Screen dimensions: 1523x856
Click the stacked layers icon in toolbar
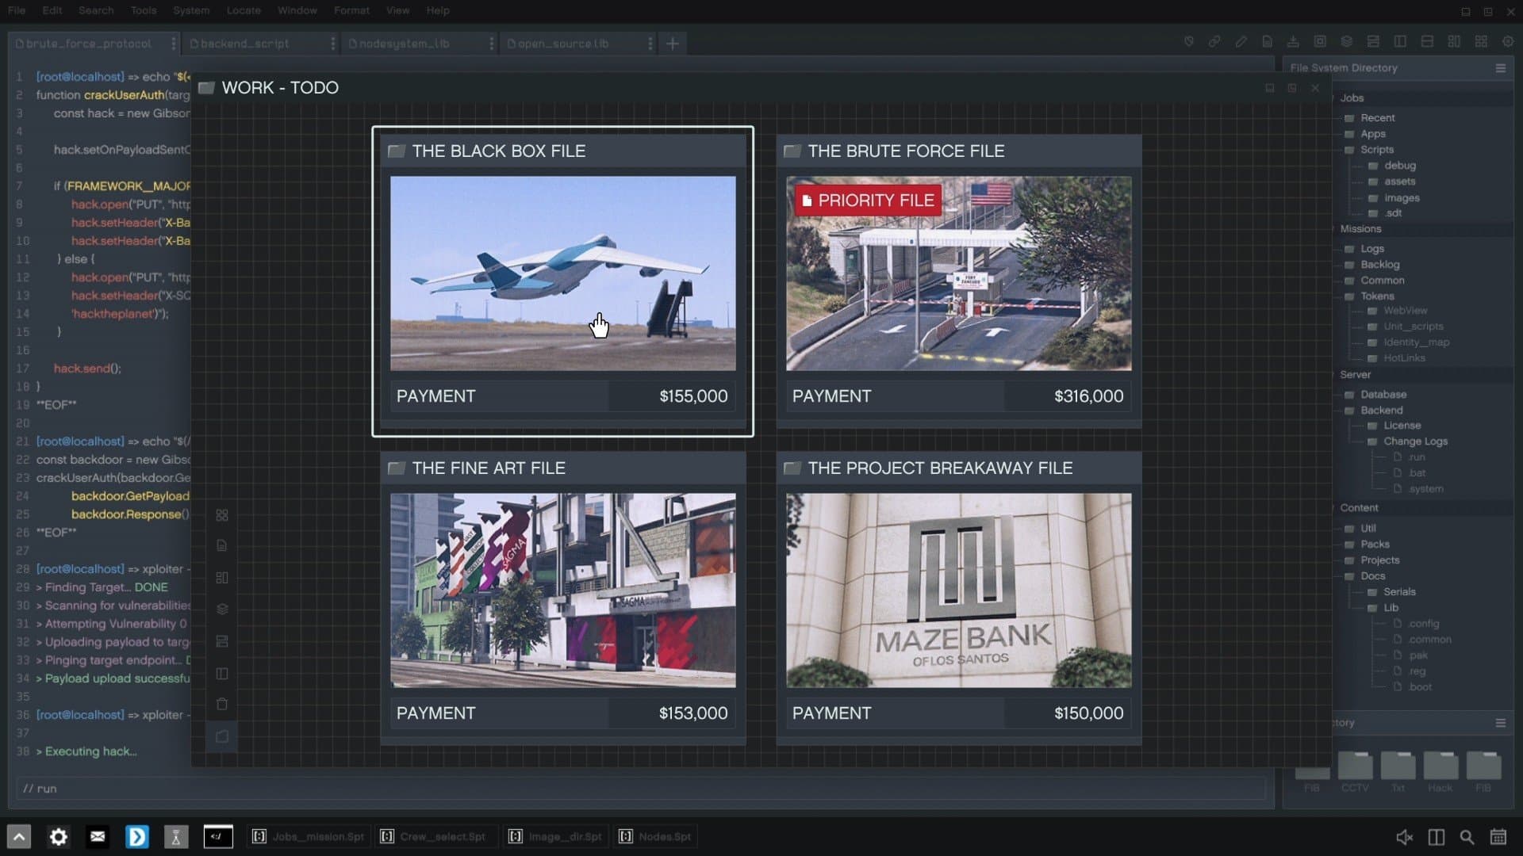click(1347, 42)
